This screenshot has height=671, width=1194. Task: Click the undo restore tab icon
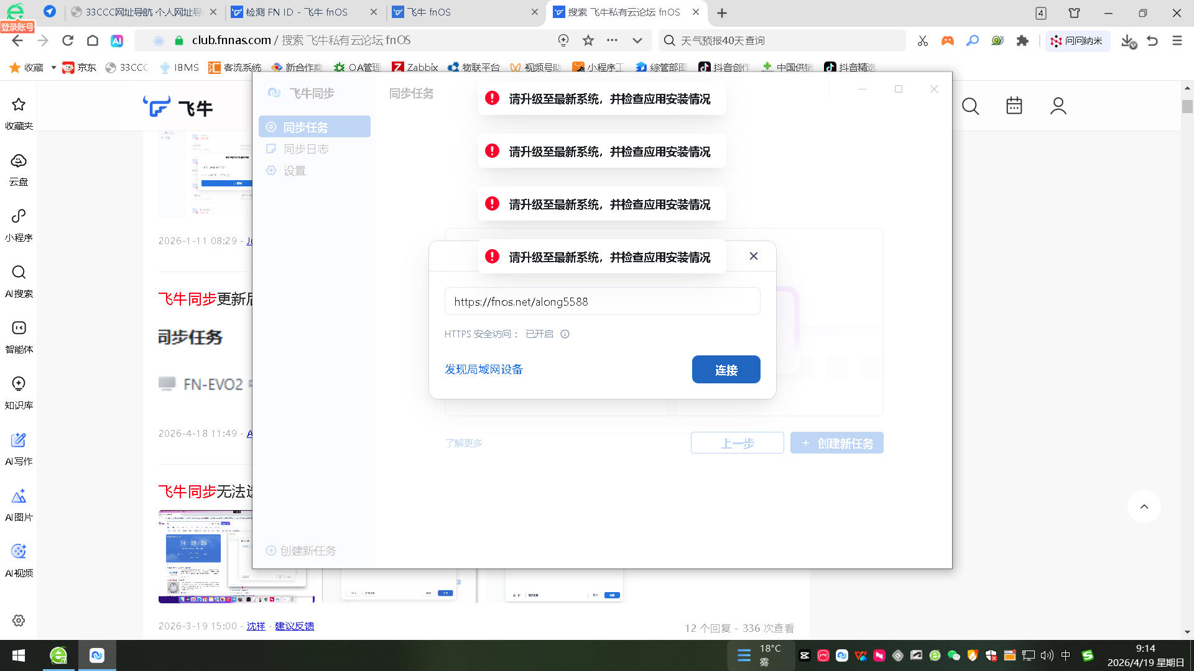1152,40
